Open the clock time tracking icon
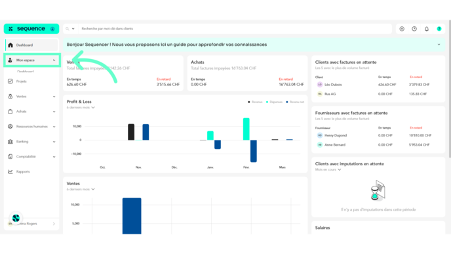Image resolution: width=451 pixels, height=254 pixels. click(414, 29)
